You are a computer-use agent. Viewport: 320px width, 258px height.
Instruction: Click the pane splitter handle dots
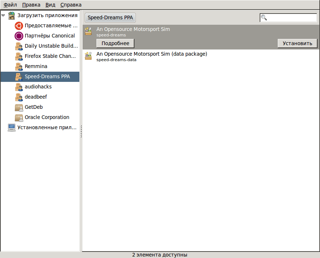point(81,131)
